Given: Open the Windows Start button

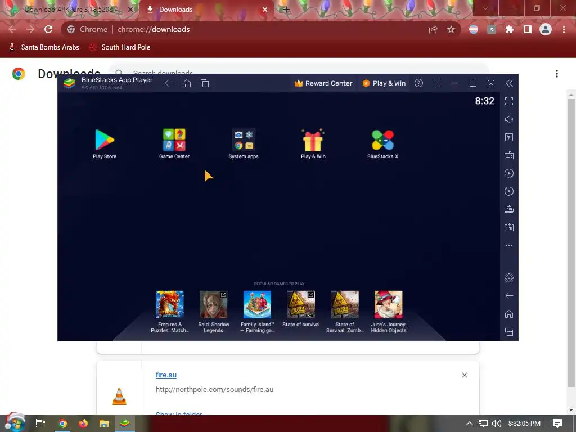Looking at the screenshot, I should coord(15,423).
